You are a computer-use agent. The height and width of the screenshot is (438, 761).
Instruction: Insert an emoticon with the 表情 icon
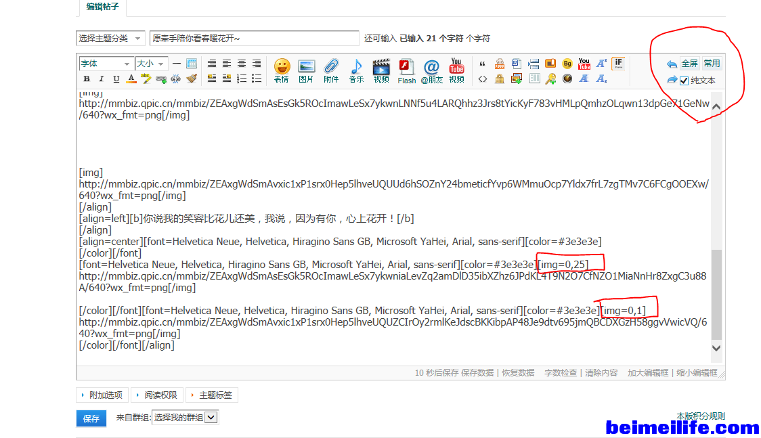(x=282, y=70)
